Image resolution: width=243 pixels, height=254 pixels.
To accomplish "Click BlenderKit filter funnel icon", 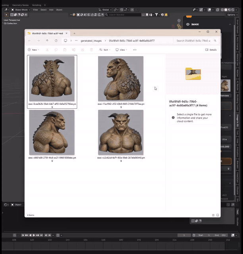I will coord(156,15).
